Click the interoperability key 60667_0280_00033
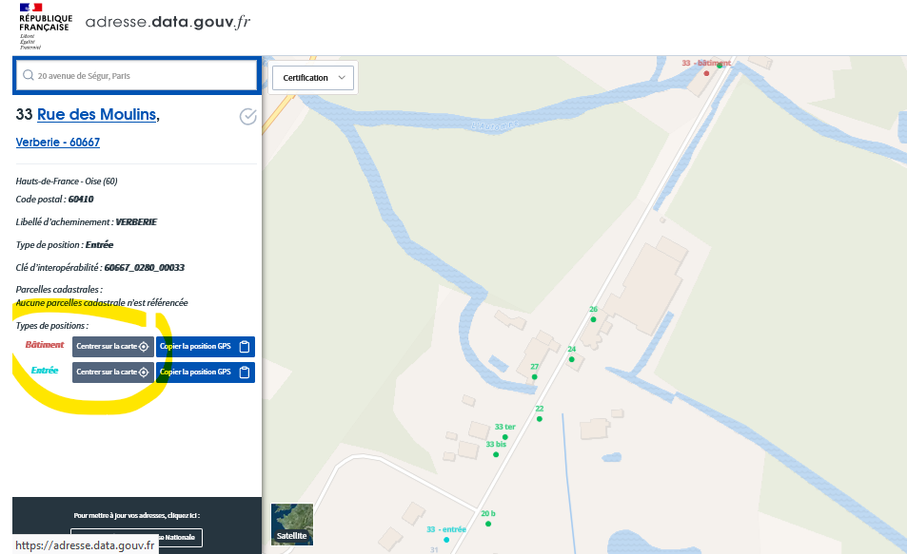Viewport: 907px width, 554px height. coord(145,267)
